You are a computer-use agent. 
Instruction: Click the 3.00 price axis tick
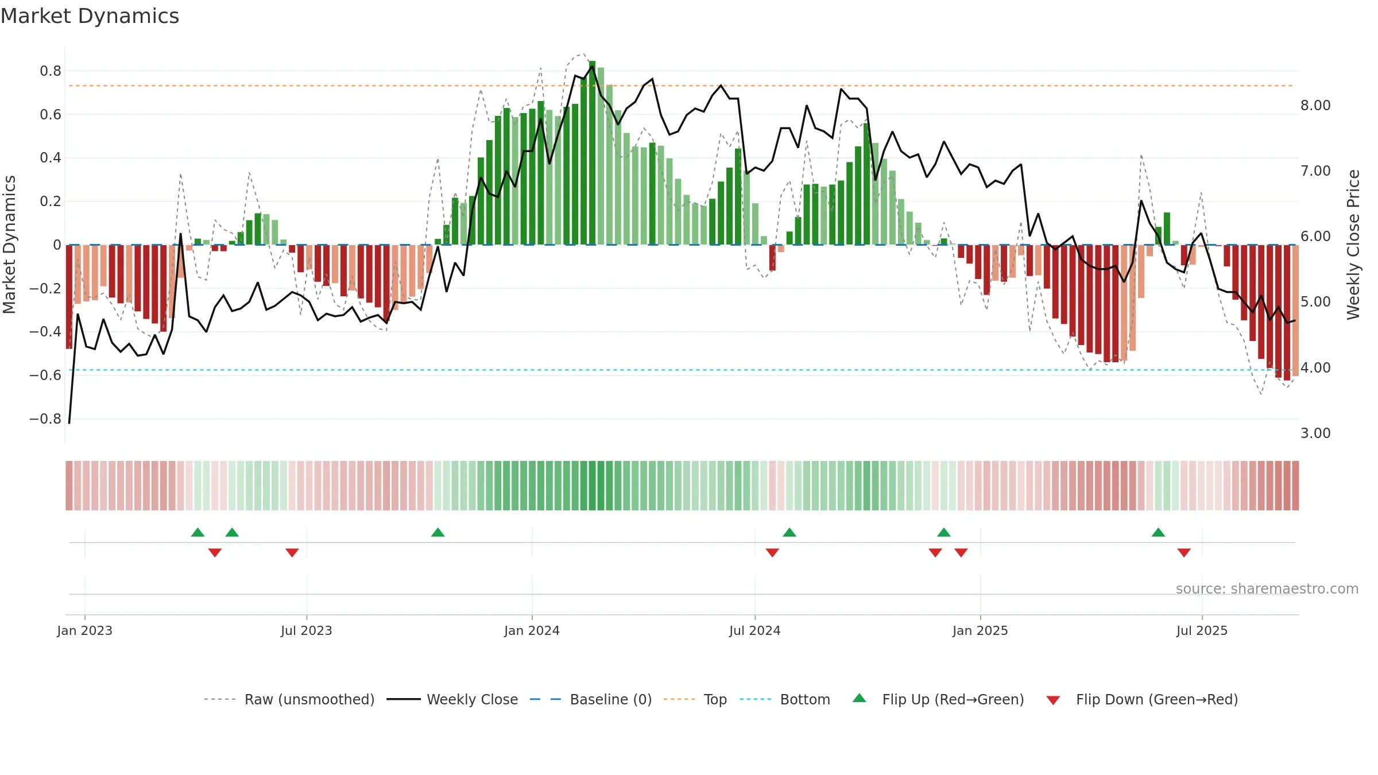click(1315, 433)
